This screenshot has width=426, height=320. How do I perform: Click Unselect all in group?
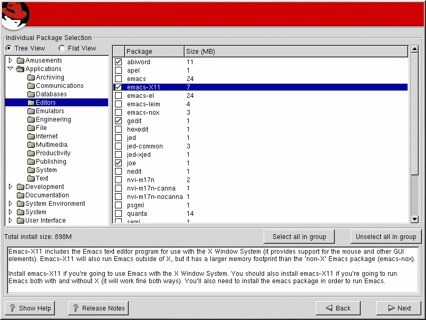(x=386, y=237)
